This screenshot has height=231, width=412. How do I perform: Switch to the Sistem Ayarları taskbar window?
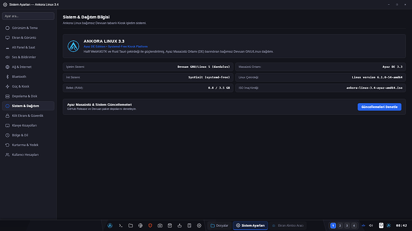click(250, 226)
